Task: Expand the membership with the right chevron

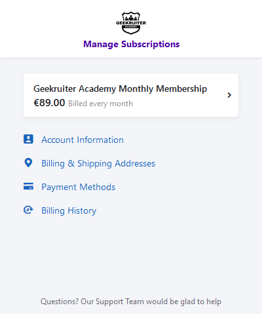Action: click(229, 95)
